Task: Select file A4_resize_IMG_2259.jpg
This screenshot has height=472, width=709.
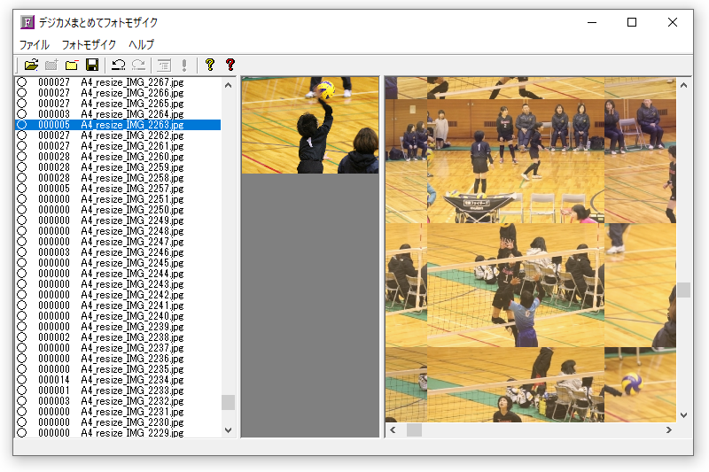Action: (x=132, y=167)
